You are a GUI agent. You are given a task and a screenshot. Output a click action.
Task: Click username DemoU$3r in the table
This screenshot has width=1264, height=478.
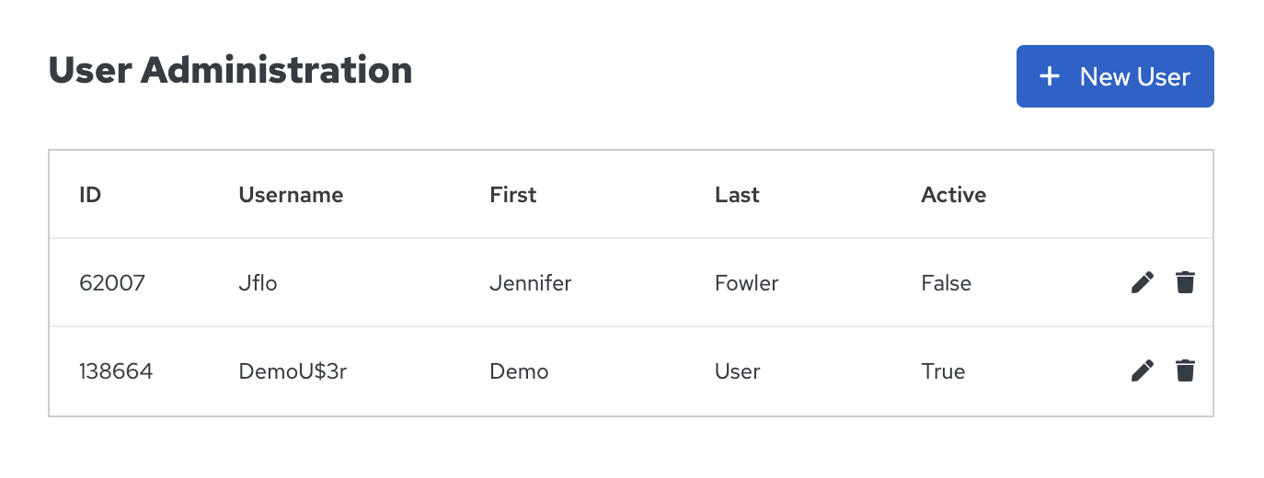pos(293,371)
